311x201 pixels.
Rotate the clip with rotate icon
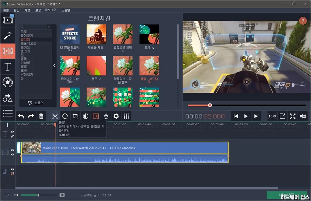[65, 116]
